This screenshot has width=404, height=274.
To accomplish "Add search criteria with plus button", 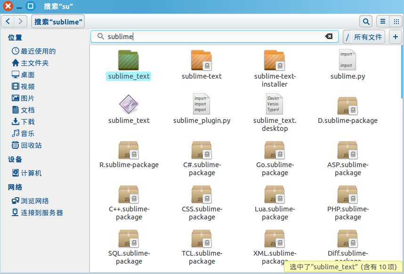I will tap(395, 37).
